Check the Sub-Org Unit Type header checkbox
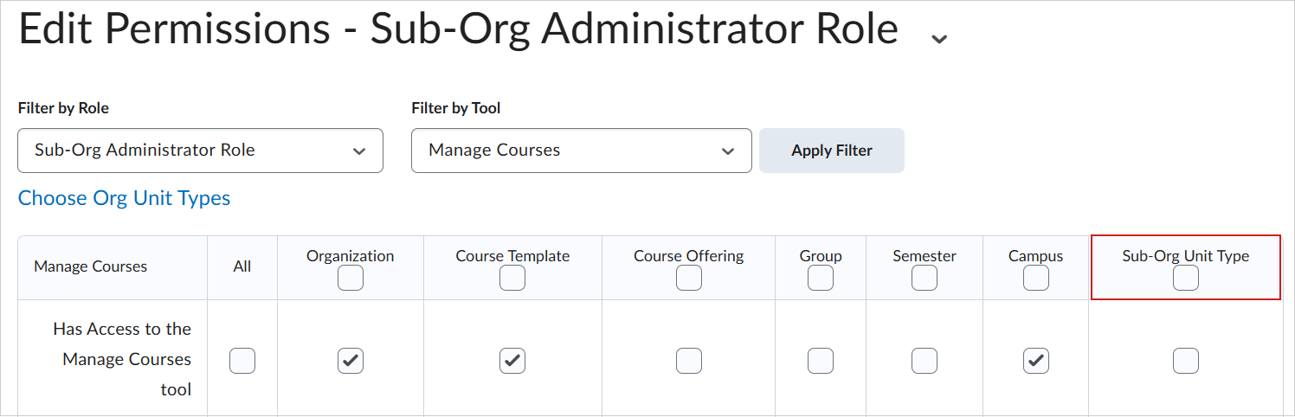 1185,278
